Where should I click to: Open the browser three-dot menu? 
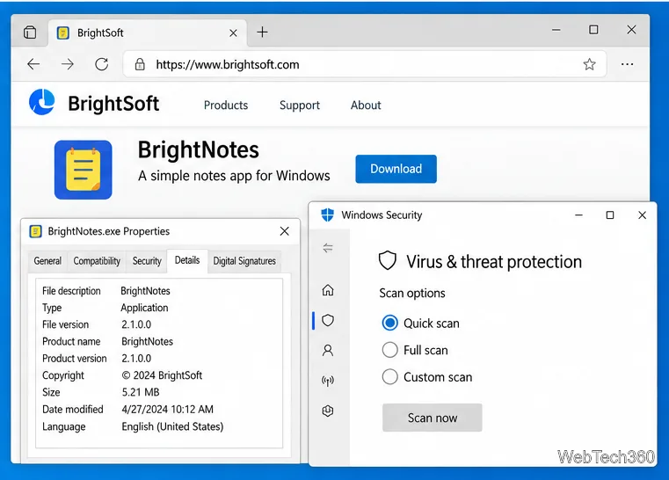(x=627, y=64)
